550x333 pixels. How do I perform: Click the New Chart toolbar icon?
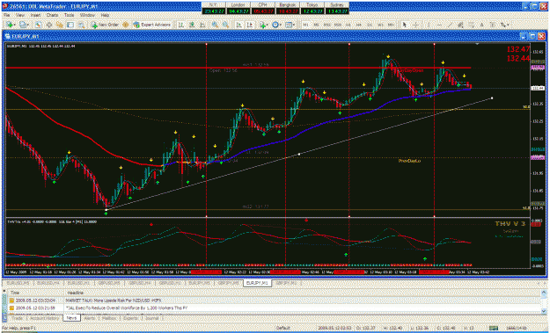point(10,25)
